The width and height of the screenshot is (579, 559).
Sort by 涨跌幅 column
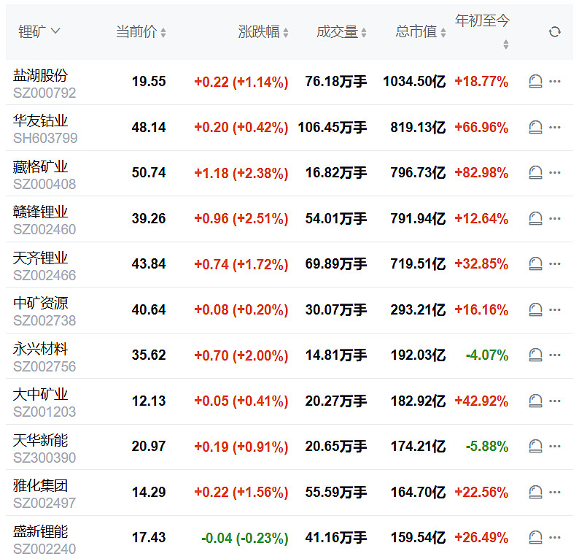pyautogui.click(x=263, y=32)
